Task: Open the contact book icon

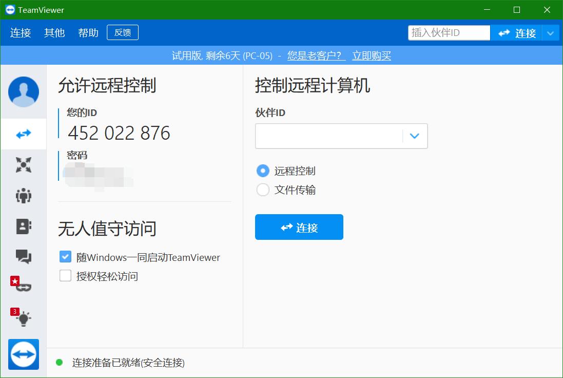Action: (23, 226)
